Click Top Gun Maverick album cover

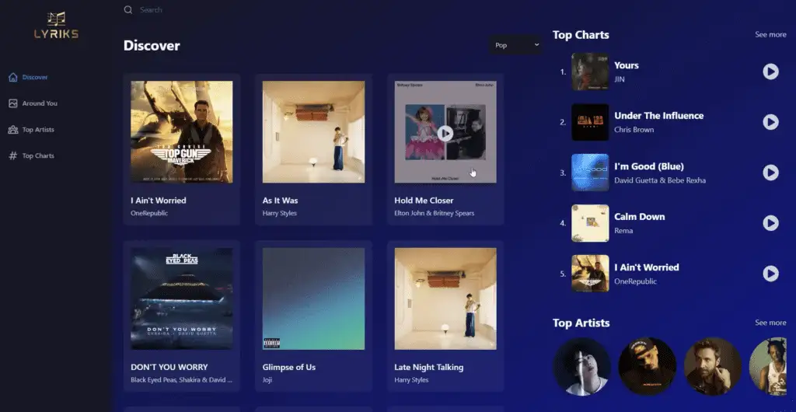pyautogui.click(x=182, y=132)
